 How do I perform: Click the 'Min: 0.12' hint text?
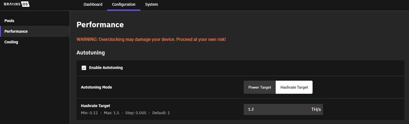[90, 113]
